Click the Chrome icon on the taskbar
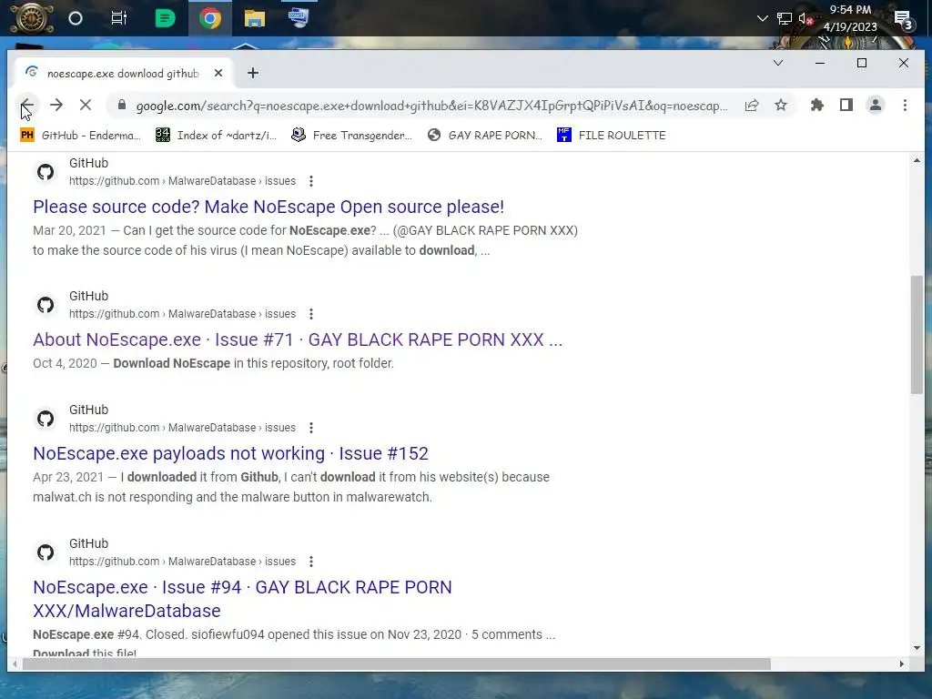 (x=210, y=18)
